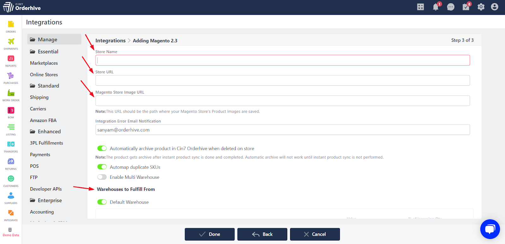Open notifications bell icon
Screen dimensions: 505x244
click(x=436, y=7)
